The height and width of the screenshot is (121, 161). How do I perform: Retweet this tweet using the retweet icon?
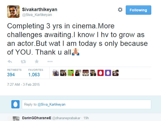[23, 62]
